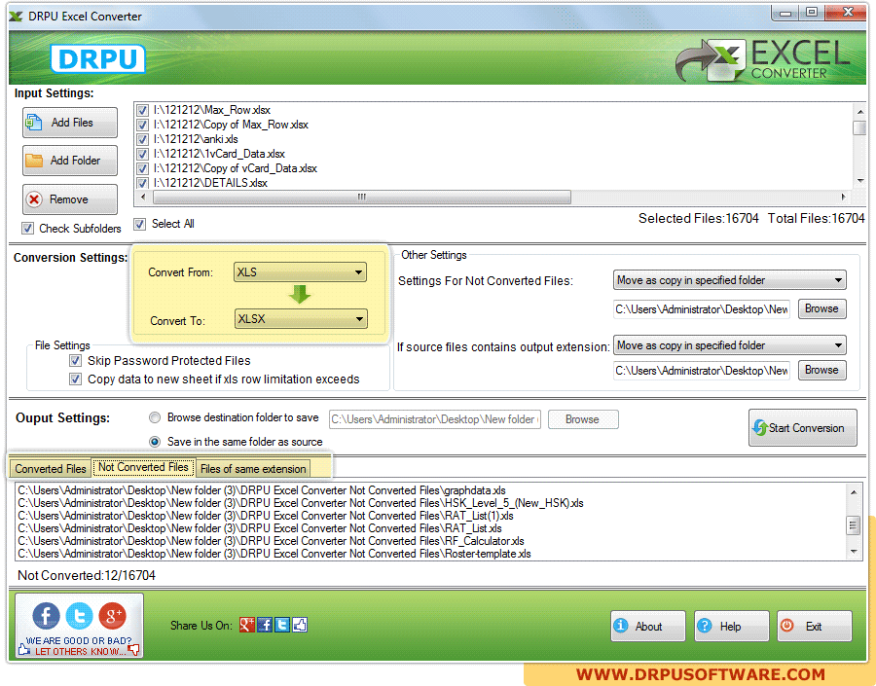Click file list scroll right arrow
The width and height of the screenshot is (876, 686).
(843, 197)
